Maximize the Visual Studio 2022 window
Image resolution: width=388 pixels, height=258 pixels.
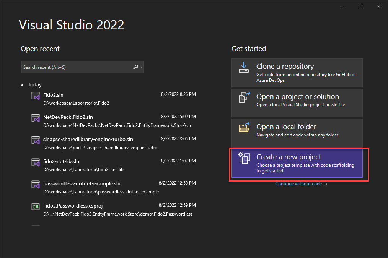pos(360,6)
